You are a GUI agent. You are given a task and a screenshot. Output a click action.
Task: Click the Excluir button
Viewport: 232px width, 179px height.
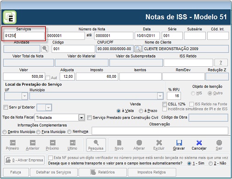tap(159, 145)
